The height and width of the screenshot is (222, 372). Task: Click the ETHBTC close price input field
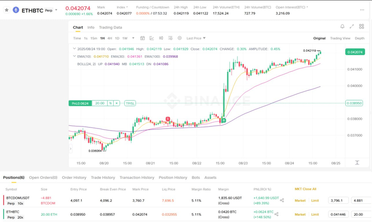pyautogui.click(x=338, y=214)
